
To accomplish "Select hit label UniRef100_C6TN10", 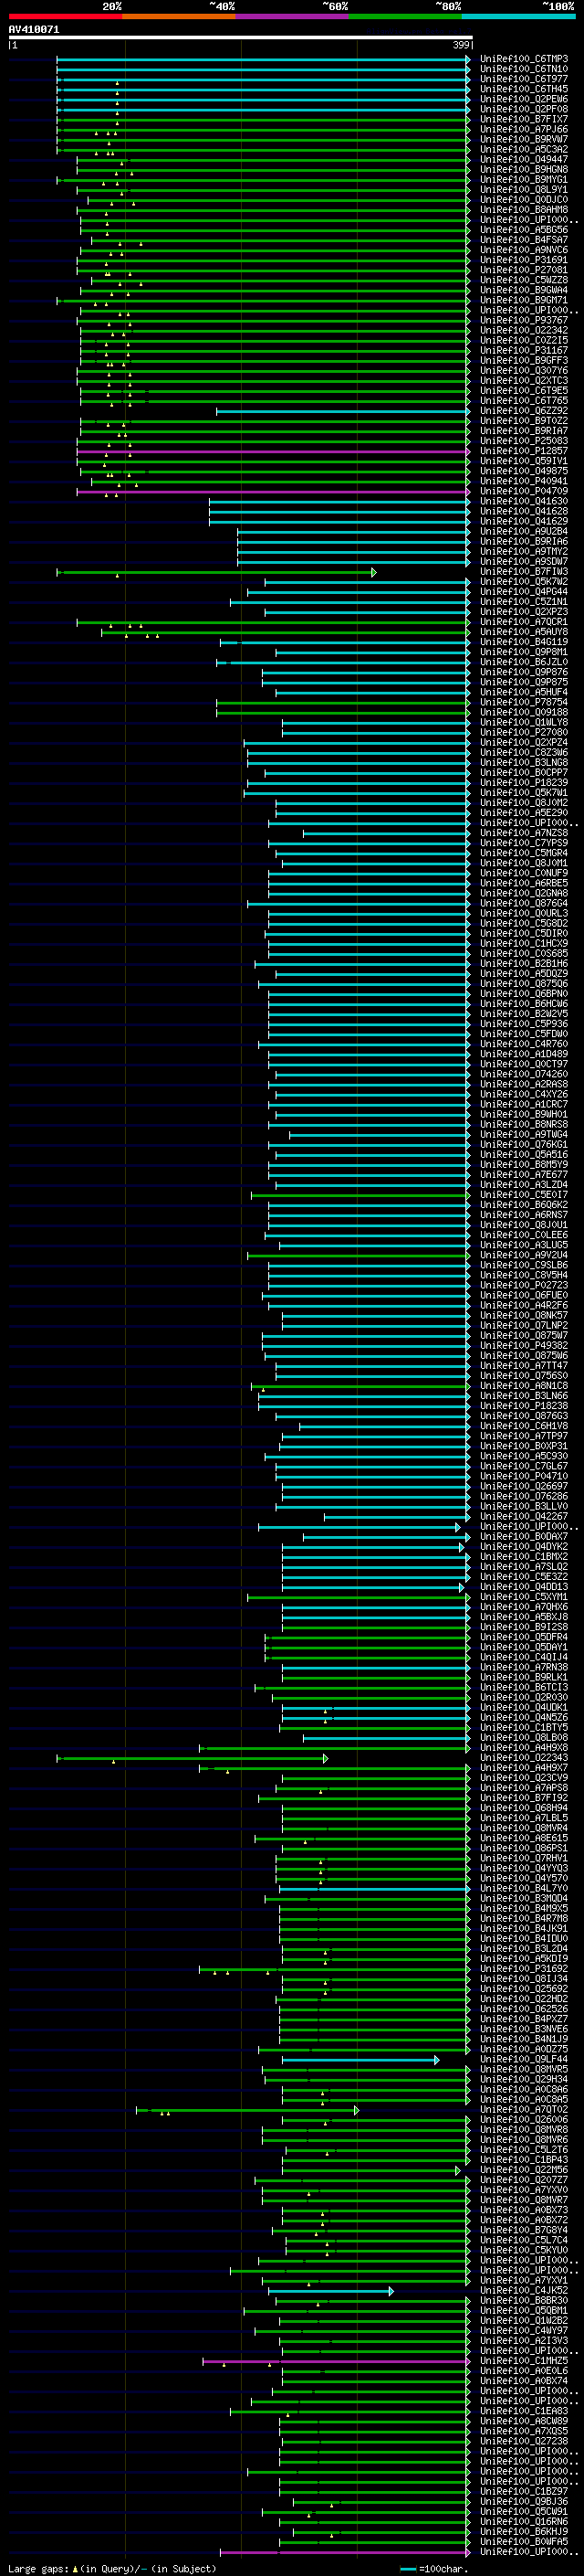I will [x=524, y=69].
